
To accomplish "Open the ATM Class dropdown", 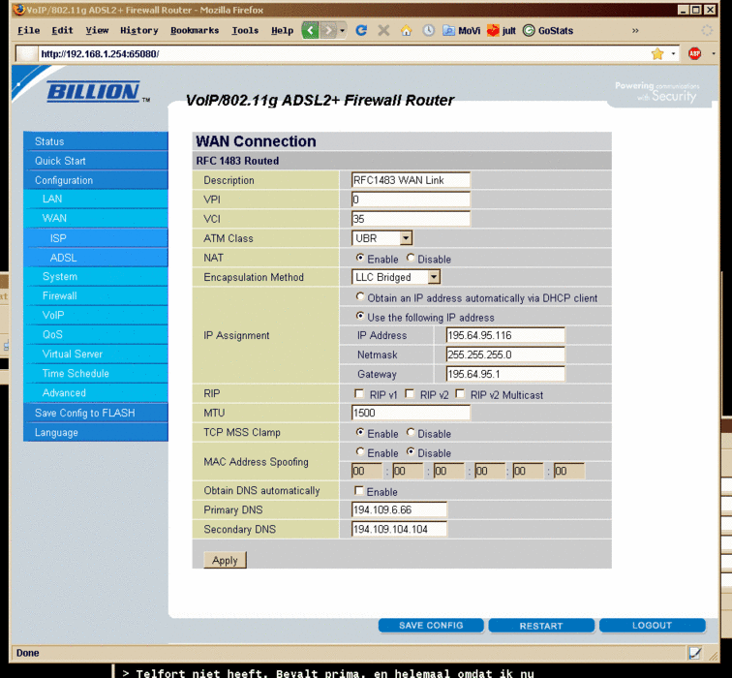I will click(x=406, y=238).
